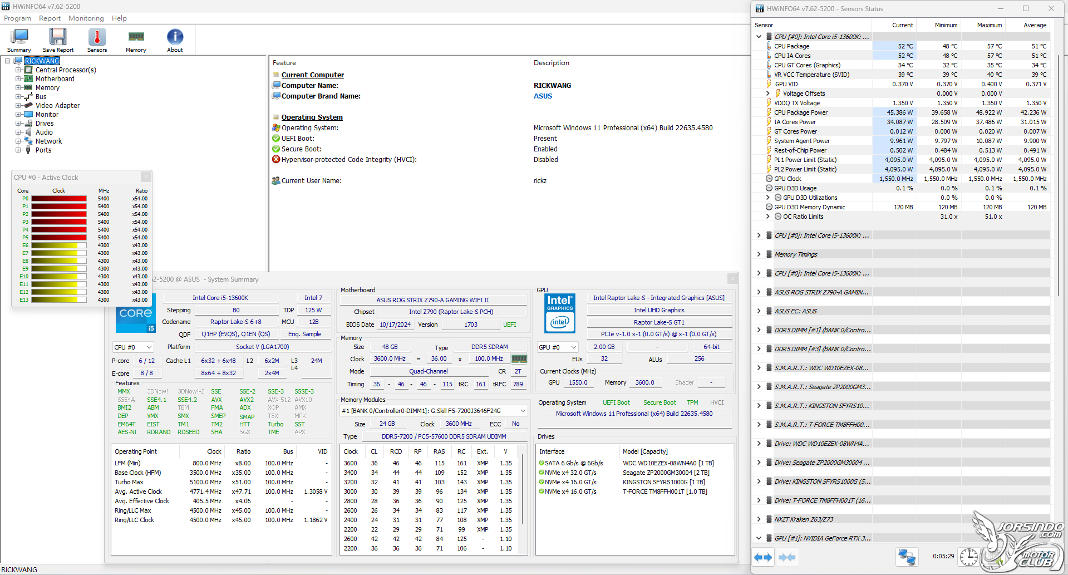Click the HWiNFO64 Sensors Status title icon
This screenshot has width=1068, height=575.
tap(760, 9)
